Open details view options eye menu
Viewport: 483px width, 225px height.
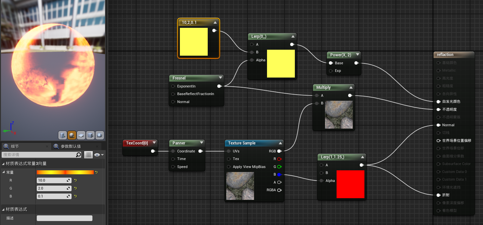(x=99, y=155)
